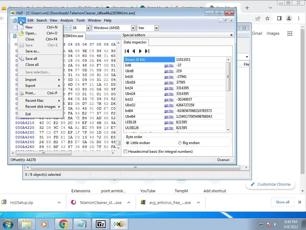Screen dimensions: 306x230
Task: Expand avg_antivirus_free download options
Action: click(x=198, y=203)
